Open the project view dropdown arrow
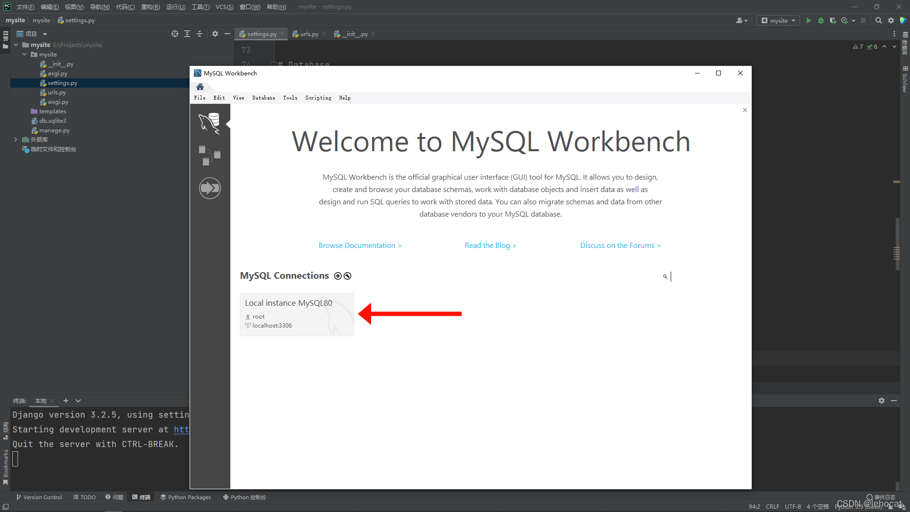This screenshot has height=512, width=910. (45, 34)
